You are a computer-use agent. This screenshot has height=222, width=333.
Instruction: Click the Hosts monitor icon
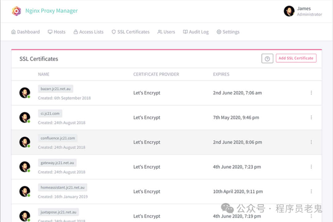tap(50, 32)
